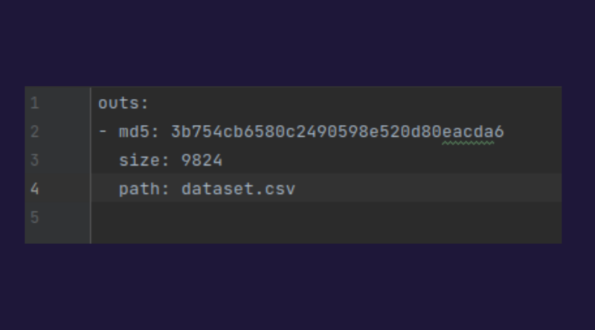Click line number 4 in the gutter

pyautogui.click(x=35, y=189)
